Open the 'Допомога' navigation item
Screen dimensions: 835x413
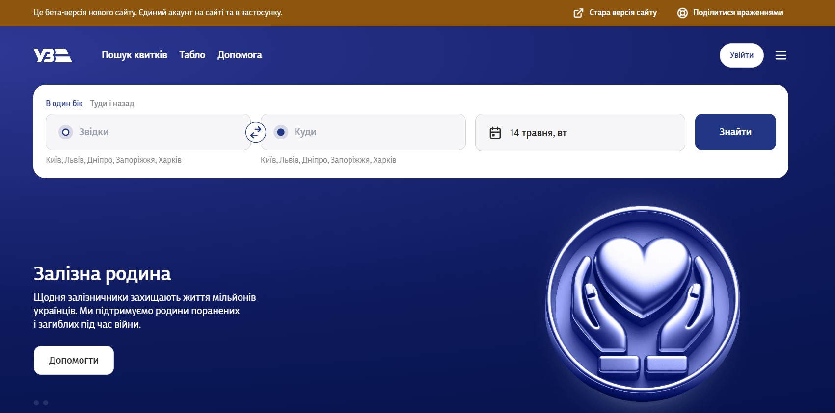[x=240, y=55]
